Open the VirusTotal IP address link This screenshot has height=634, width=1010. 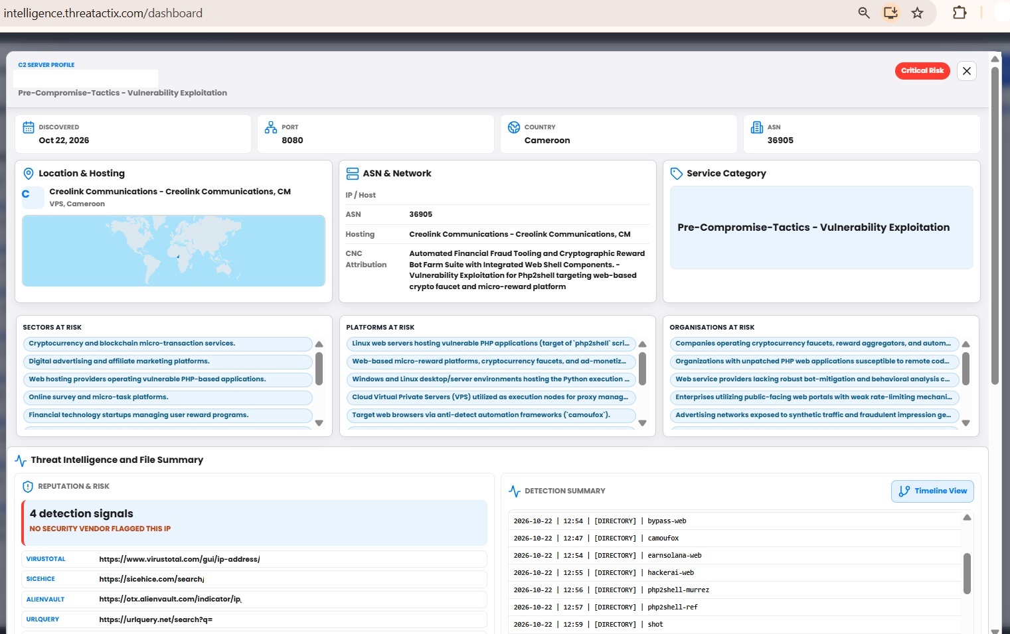pos(179,559)
